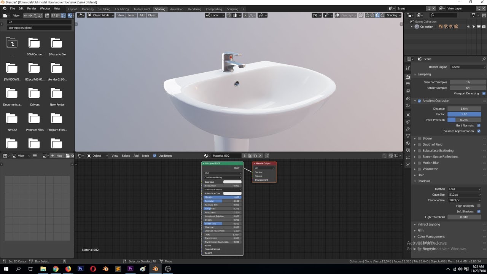Click the Windows Start button

point(6,269)
